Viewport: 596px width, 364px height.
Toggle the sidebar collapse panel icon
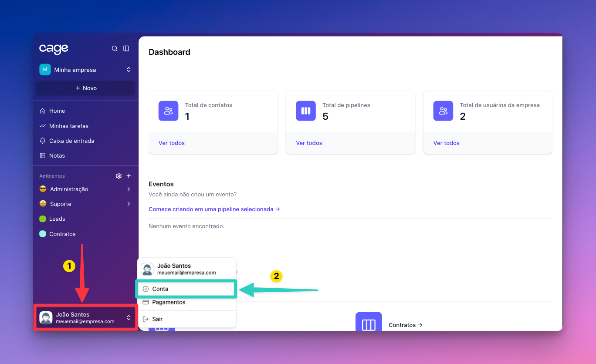[126, 49]
